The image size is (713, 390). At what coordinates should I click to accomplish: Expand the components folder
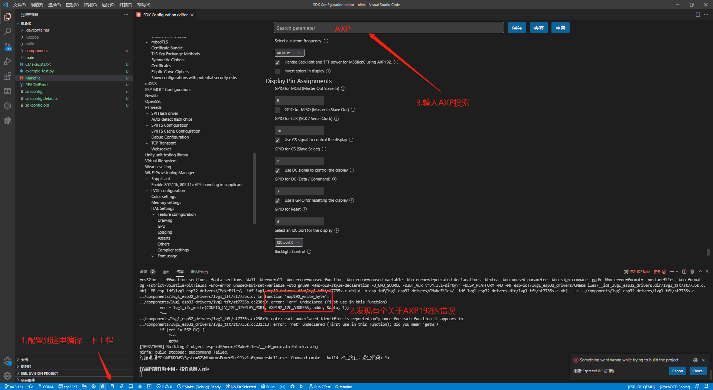36,51
